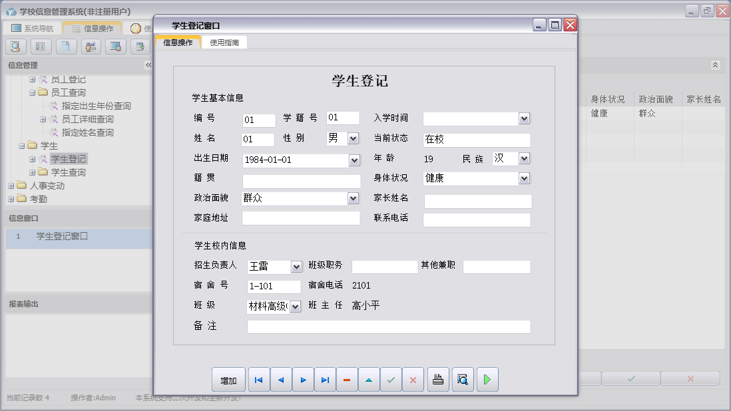Confirm changes with the green checkmark icon
The width and height of the screenshot is (731, 411).
tap(391, 379)
